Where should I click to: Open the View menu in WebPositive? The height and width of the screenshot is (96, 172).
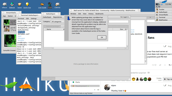click(x=85, y=14)
